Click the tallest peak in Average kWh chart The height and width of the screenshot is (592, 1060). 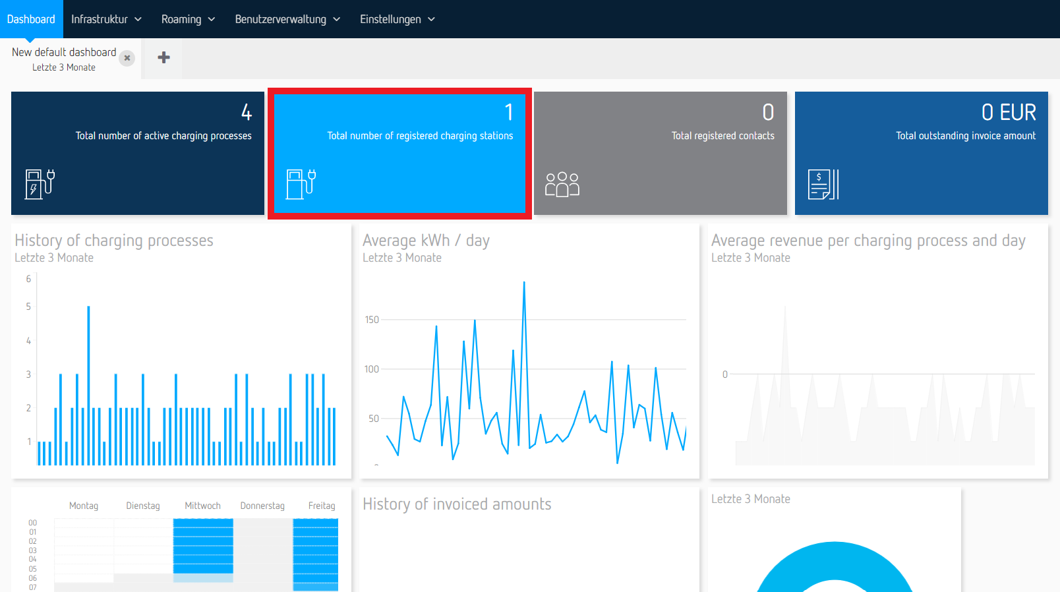tap(524, 283)
